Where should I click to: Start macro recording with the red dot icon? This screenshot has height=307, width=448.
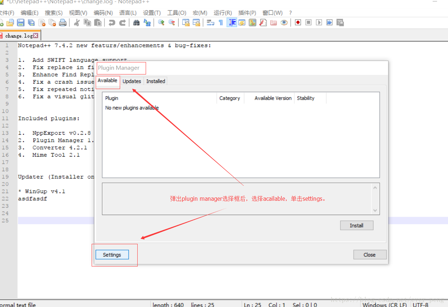[x=298, y=23]
